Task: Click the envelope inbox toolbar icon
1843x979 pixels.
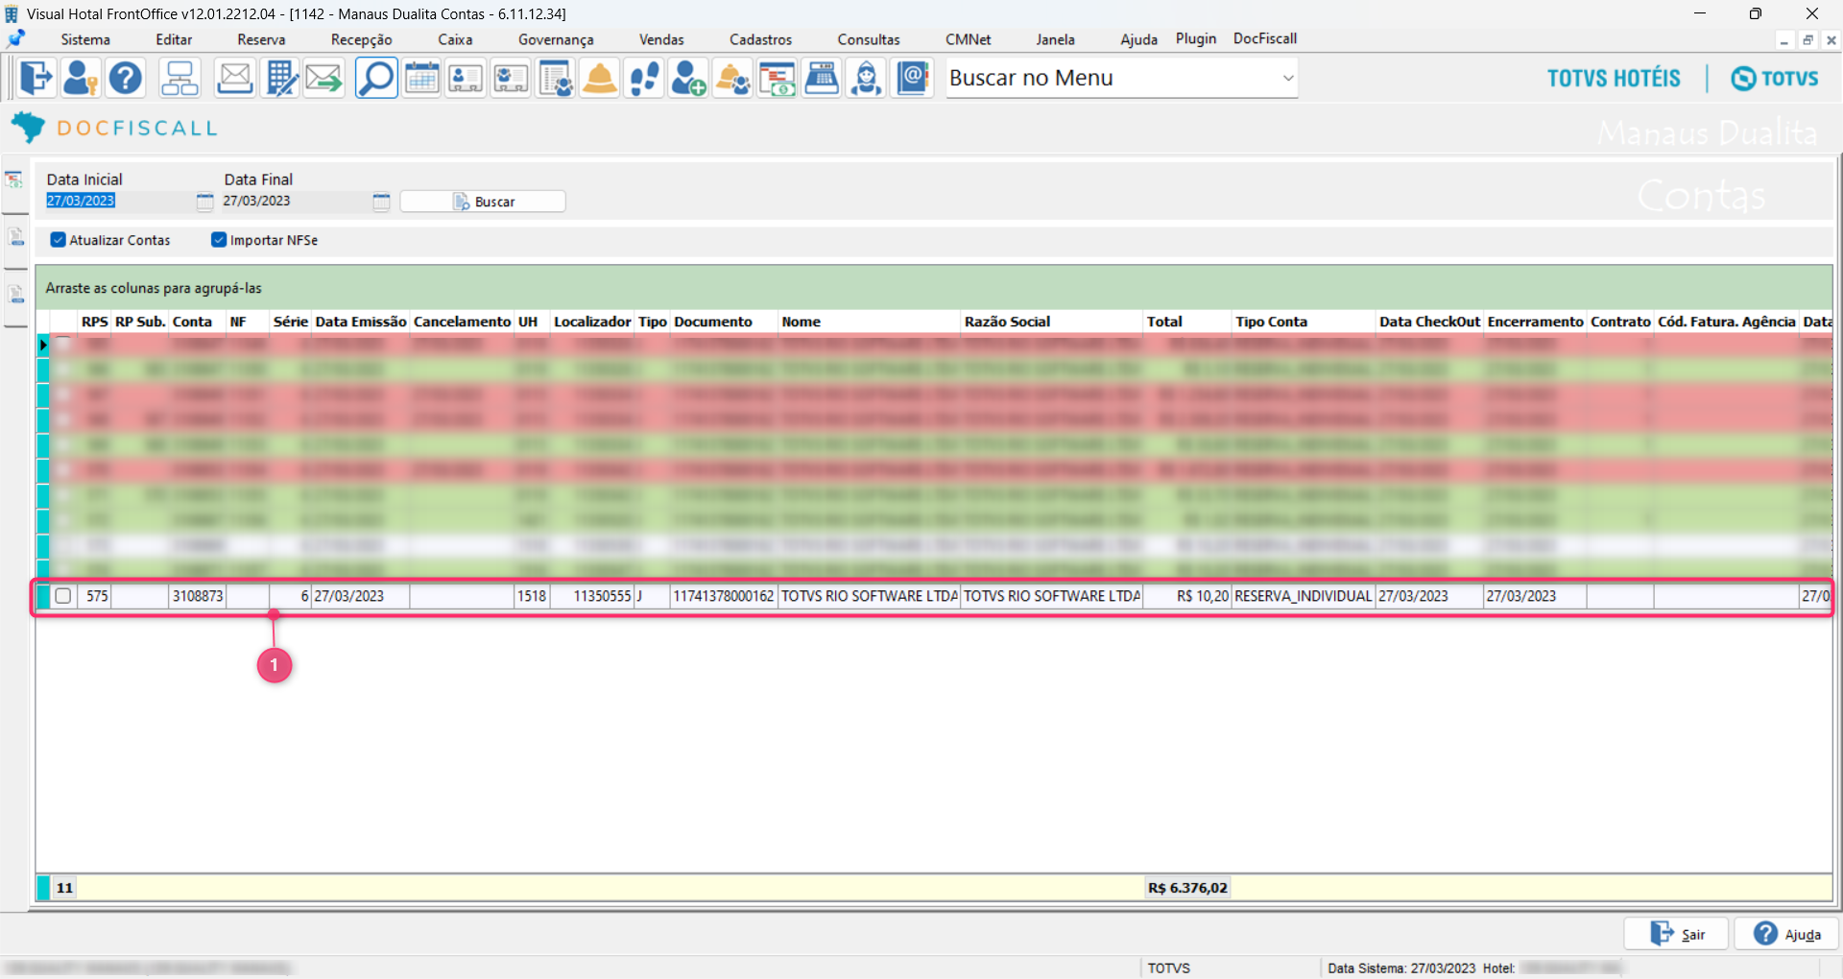Action: click(234, 78)
